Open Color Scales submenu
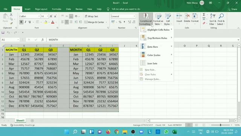 (x=156, y=55)
